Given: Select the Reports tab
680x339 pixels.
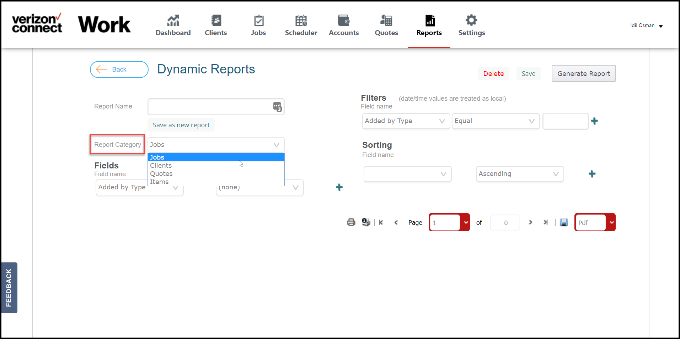Looking at the screenshot, I should [x=429, y=26].
